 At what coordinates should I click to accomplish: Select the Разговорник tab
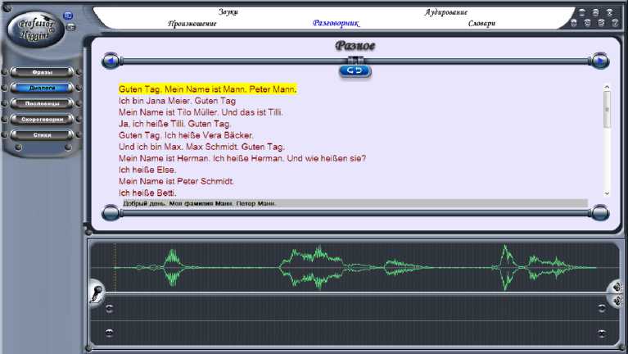(336, 23)
